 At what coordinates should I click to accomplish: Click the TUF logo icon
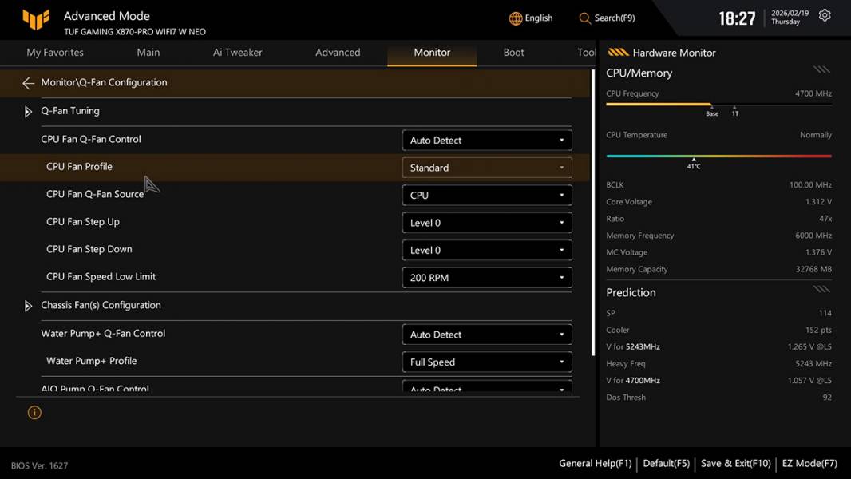[36, 19]
